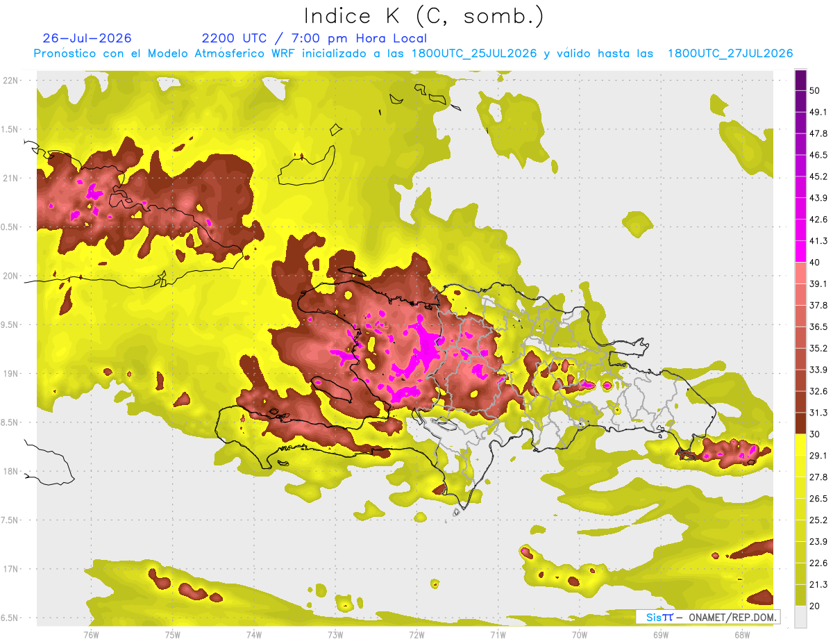Pick the dark brown swatch between 30 and 31.3
The height and width of the screenshot is (644, 833).
point(801,423)
